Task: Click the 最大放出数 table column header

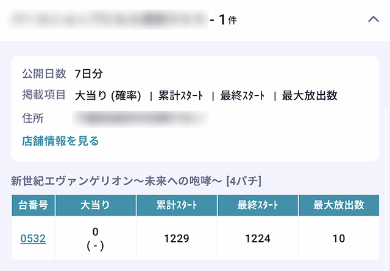Action: 339,205
